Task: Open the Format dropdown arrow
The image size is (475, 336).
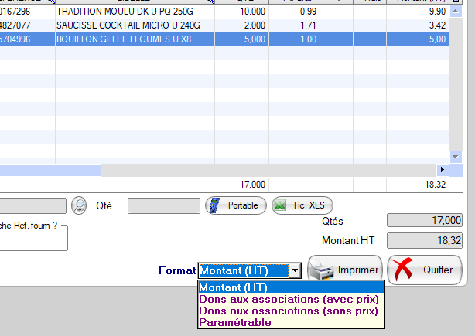Action: pos(295,270)
